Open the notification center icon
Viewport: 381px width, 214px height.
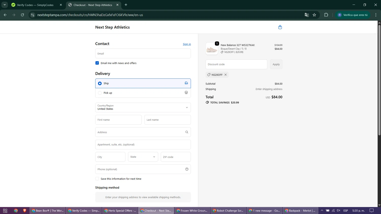pos(372,211)
